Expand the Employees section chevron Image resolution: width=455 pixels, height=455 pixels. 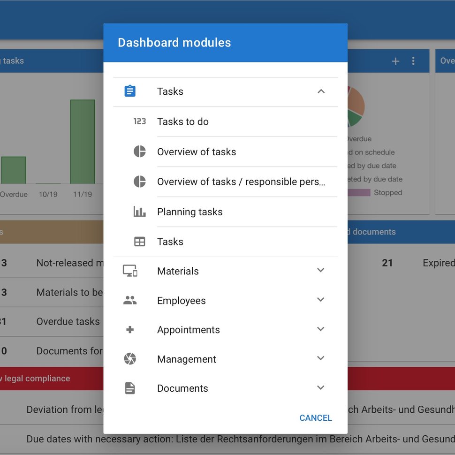pyautogui.click(x=321, y=299)
